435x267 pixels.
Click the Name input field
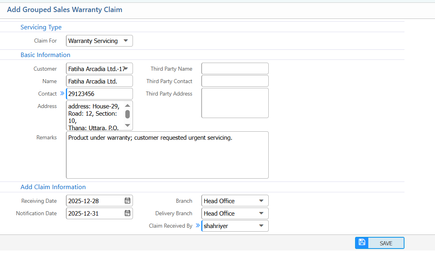(x=99, y=81)
